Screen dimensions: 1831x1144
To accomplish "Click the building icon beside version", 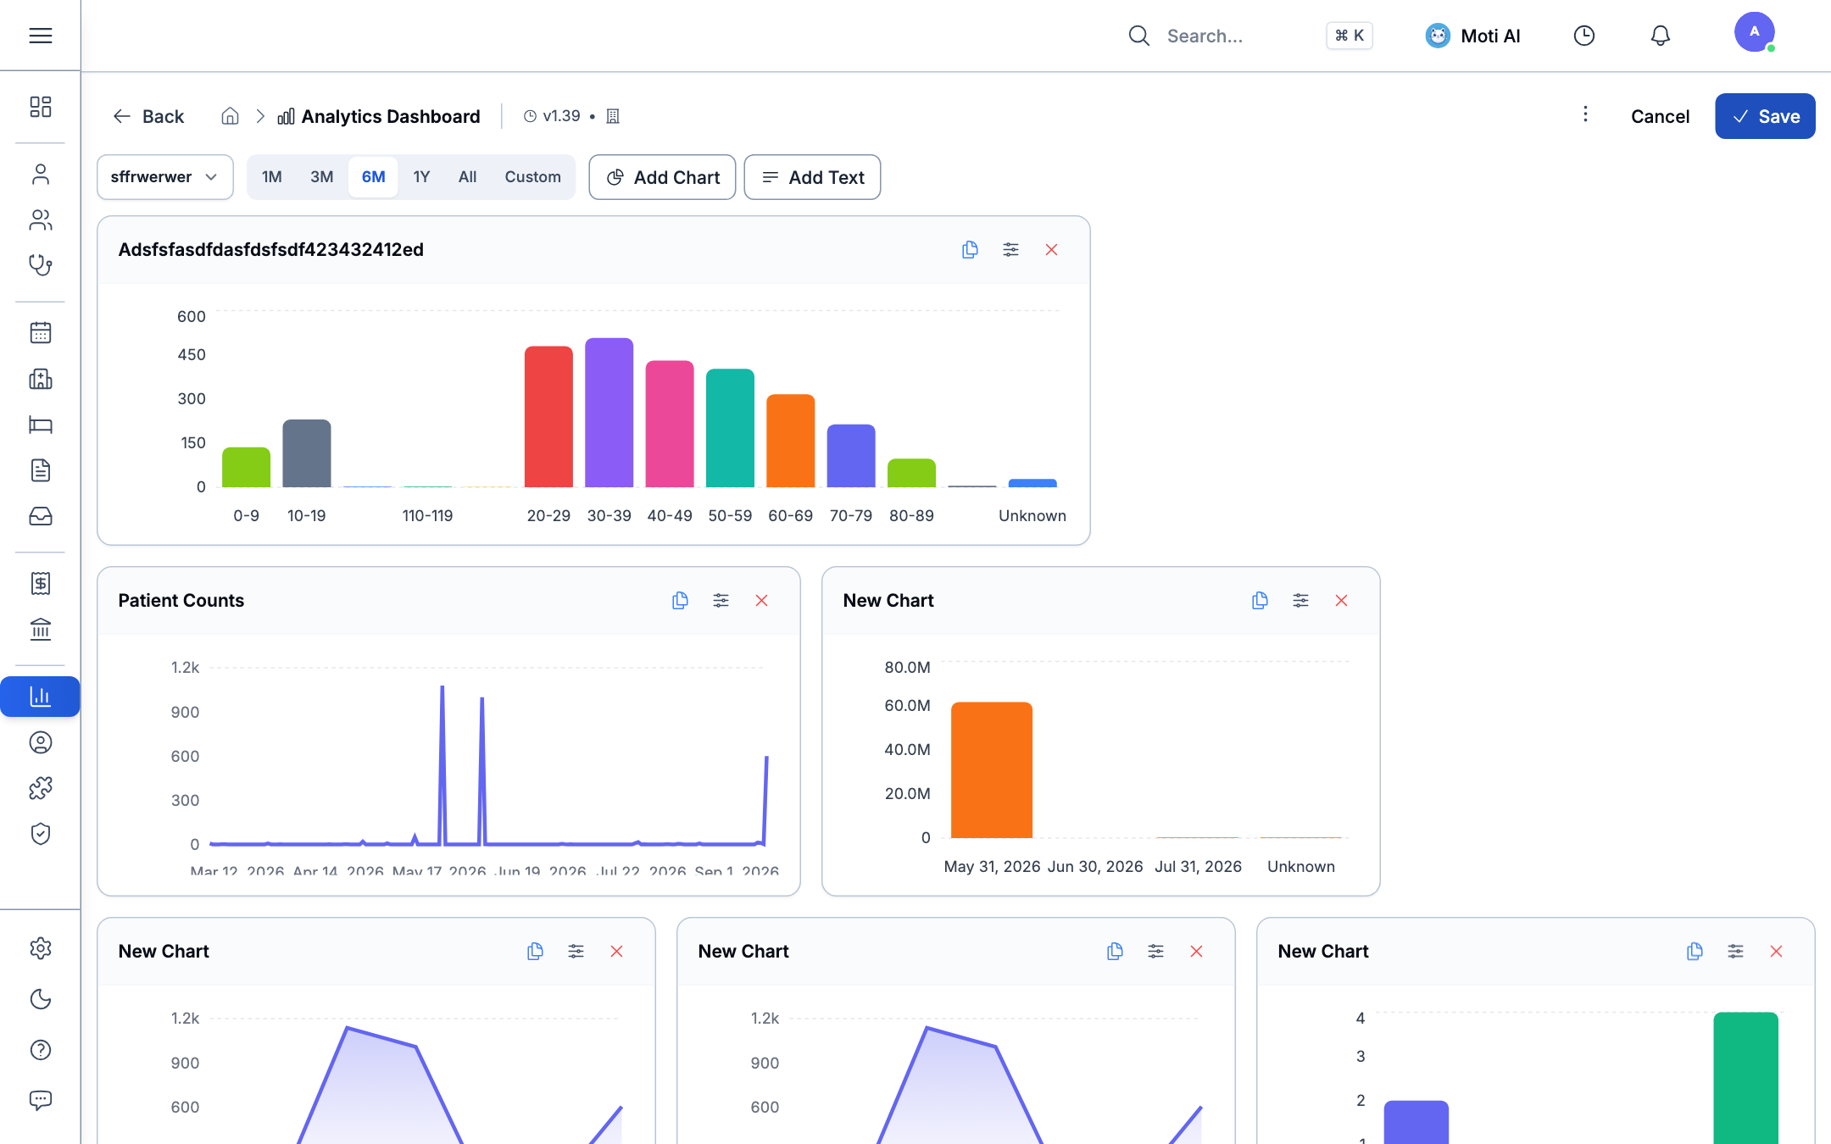I will point(613,116).
